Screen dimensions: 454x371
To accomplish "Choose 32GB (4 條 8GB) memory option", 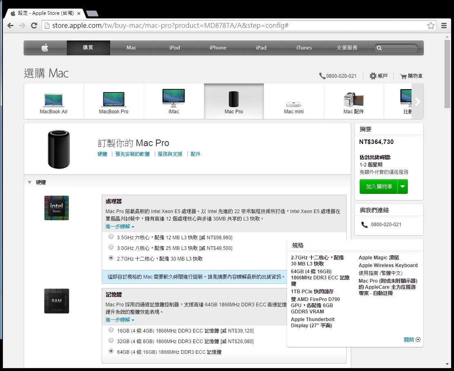I will (x=111, y=341).
